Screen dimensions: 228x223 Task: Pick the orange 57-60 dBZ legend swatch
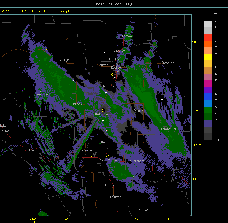(208, 44)
